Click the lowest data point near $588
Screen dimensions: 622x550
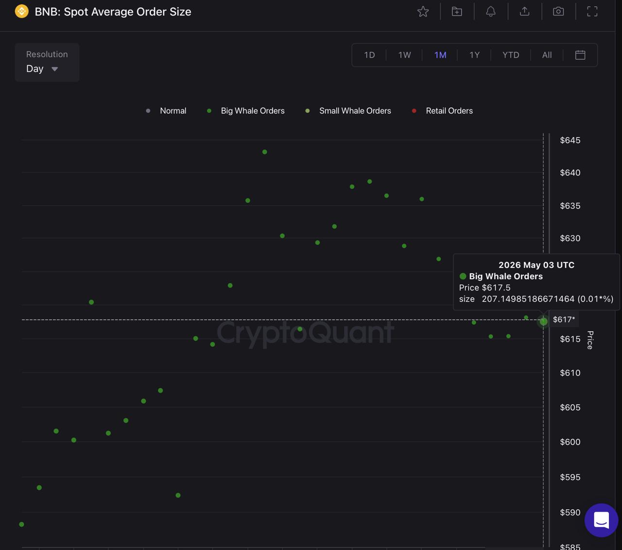pos(21,524)
